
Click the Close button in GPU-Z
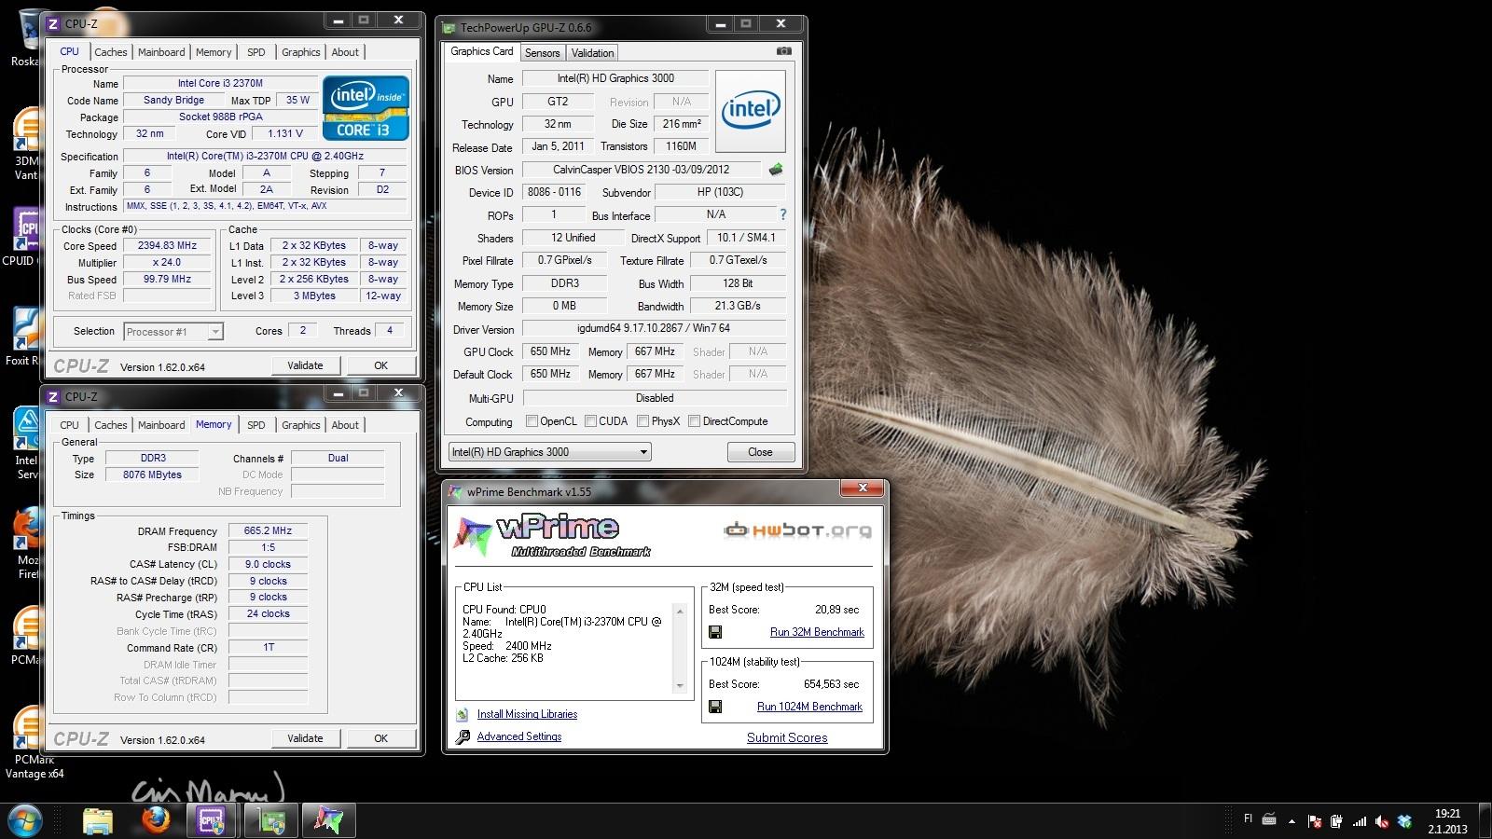click(760, 452)
